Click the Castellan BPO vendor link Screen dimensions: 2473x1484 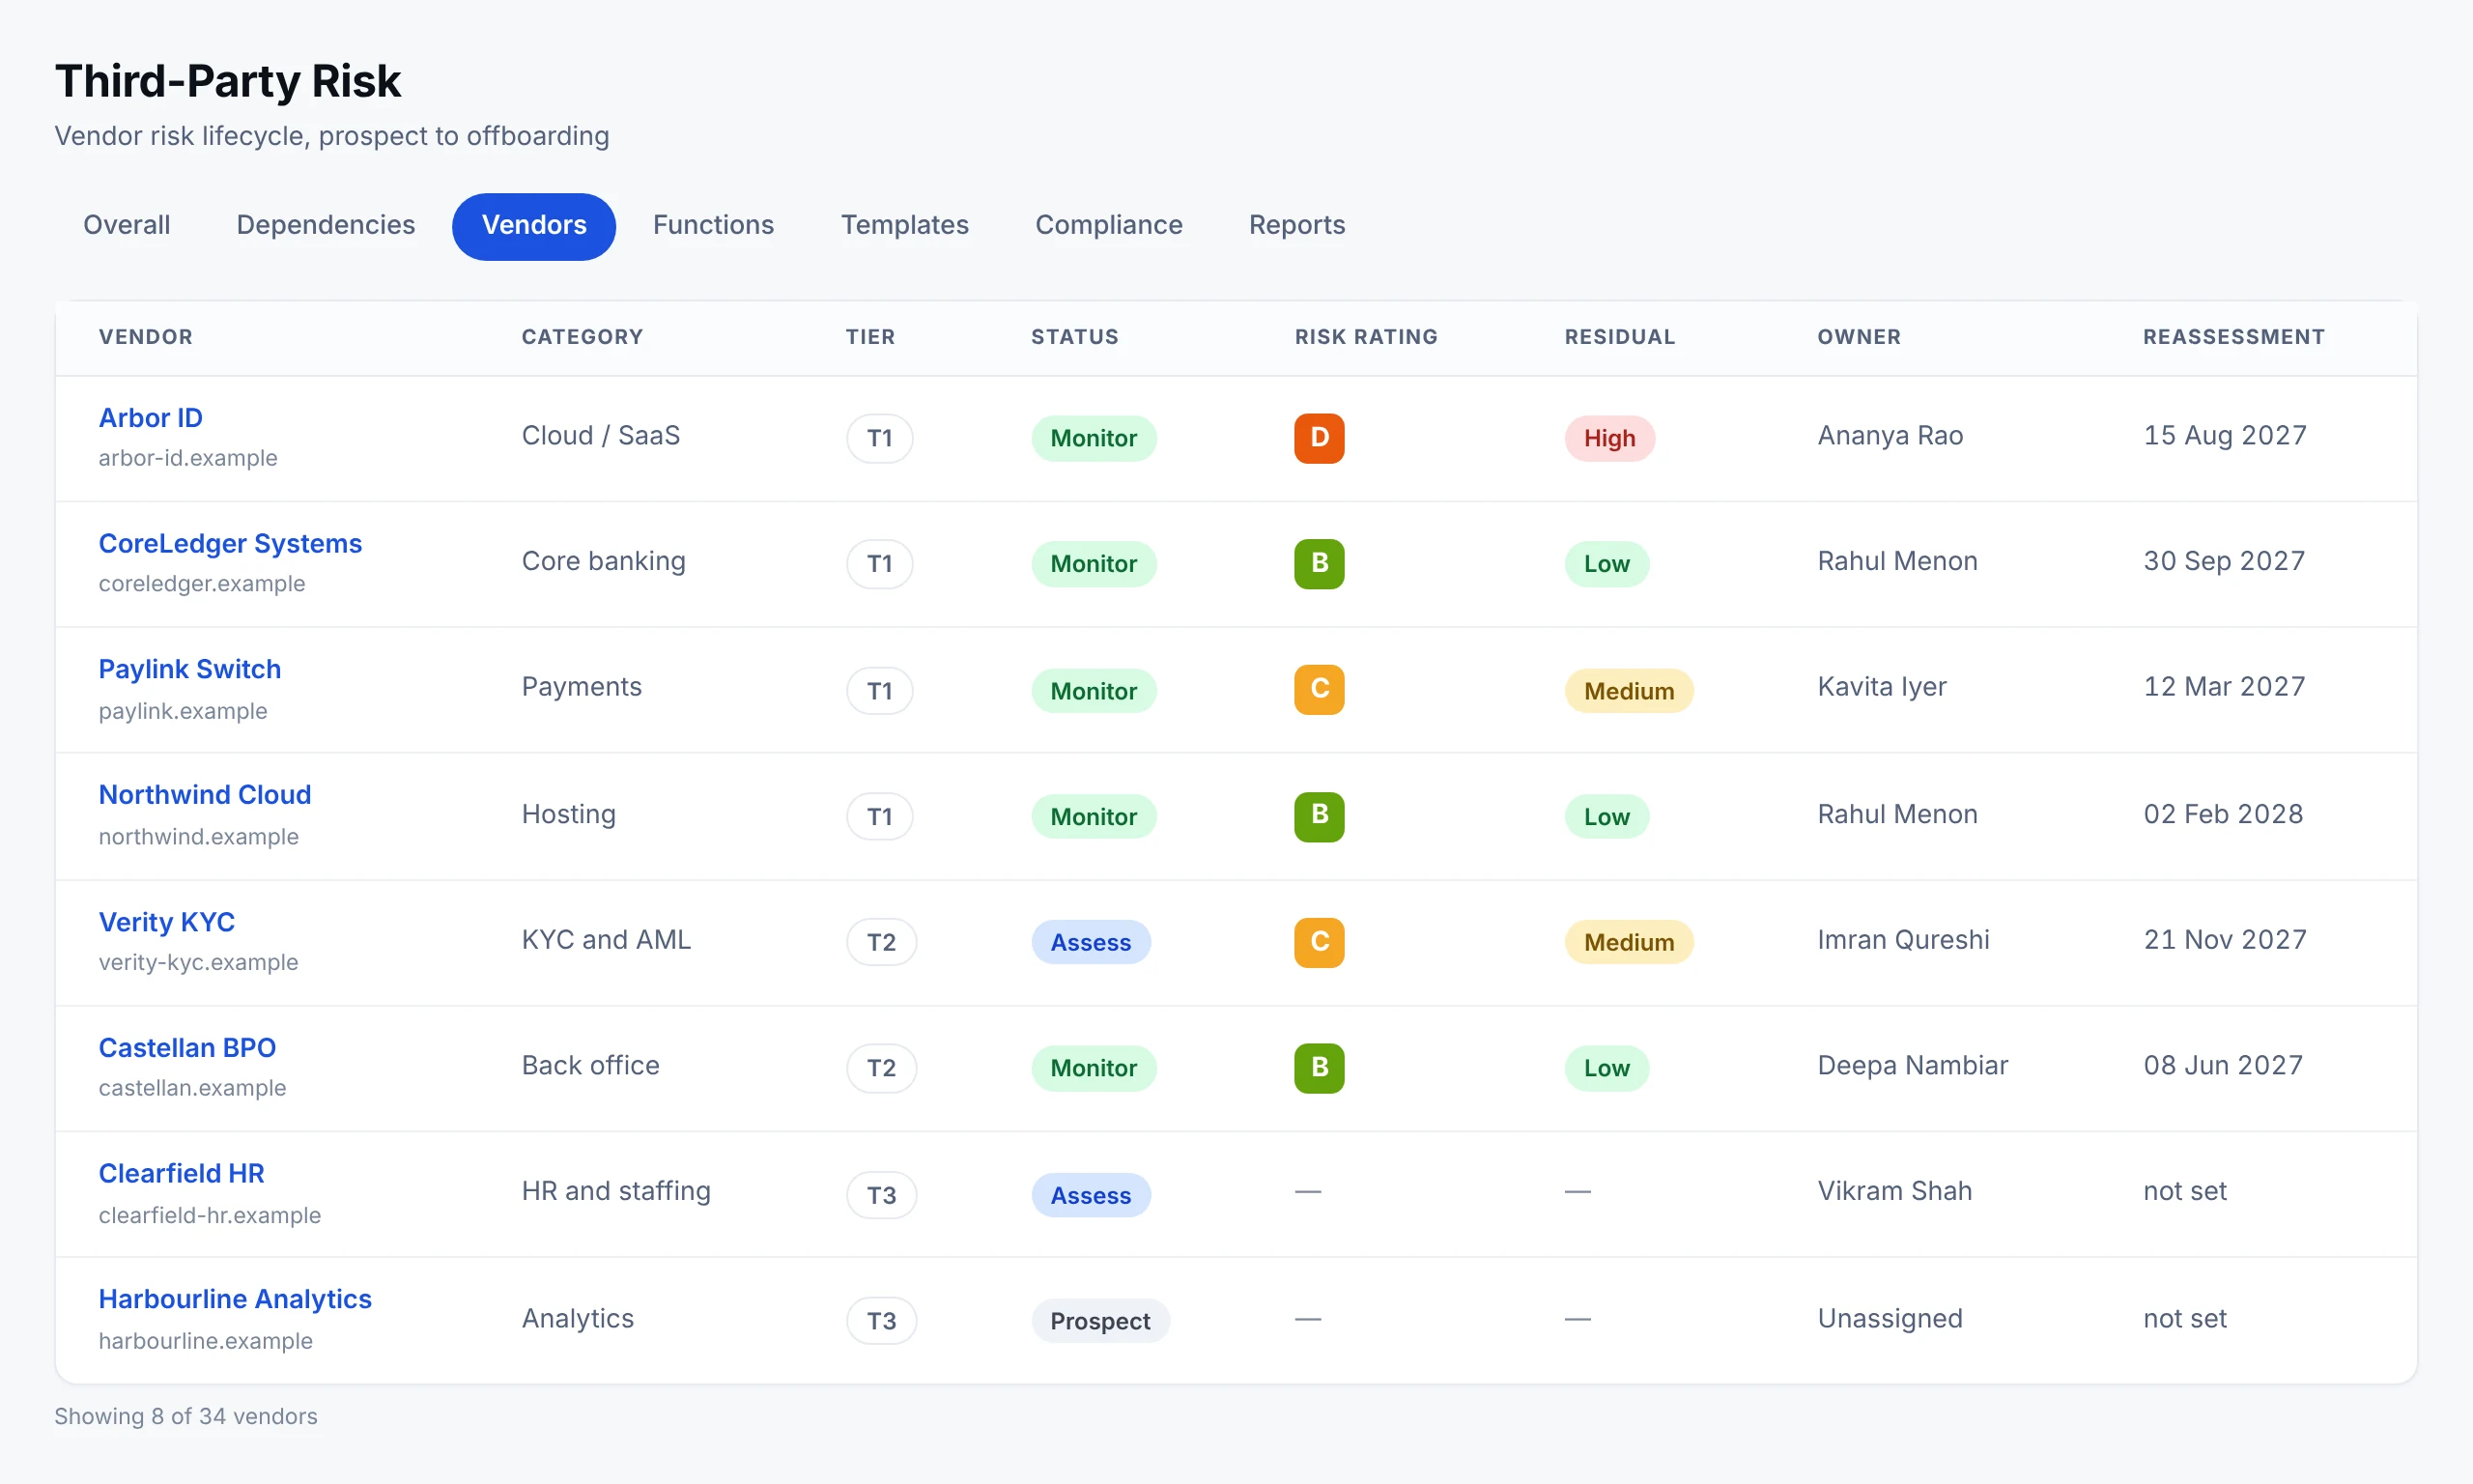click(187, 1047)
